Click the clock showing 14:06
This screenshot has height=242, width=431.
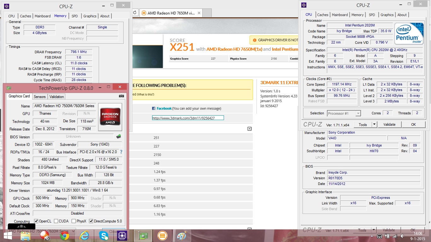pyautogui.click(x=418, y=234)
